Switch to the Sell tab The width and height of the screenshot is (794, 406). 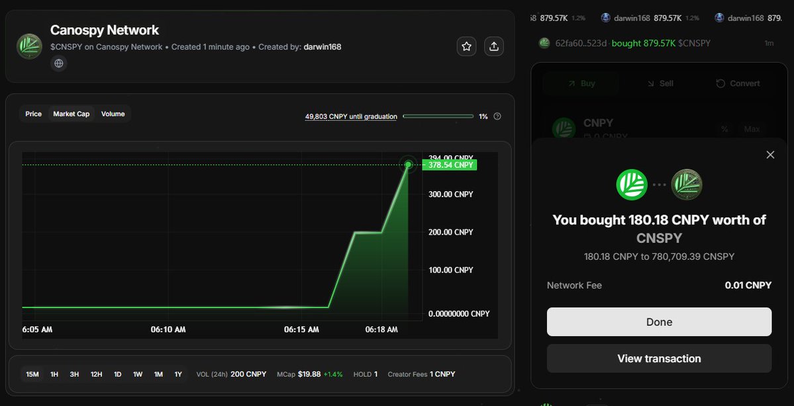pyautogui.click(x=660, y=83)
